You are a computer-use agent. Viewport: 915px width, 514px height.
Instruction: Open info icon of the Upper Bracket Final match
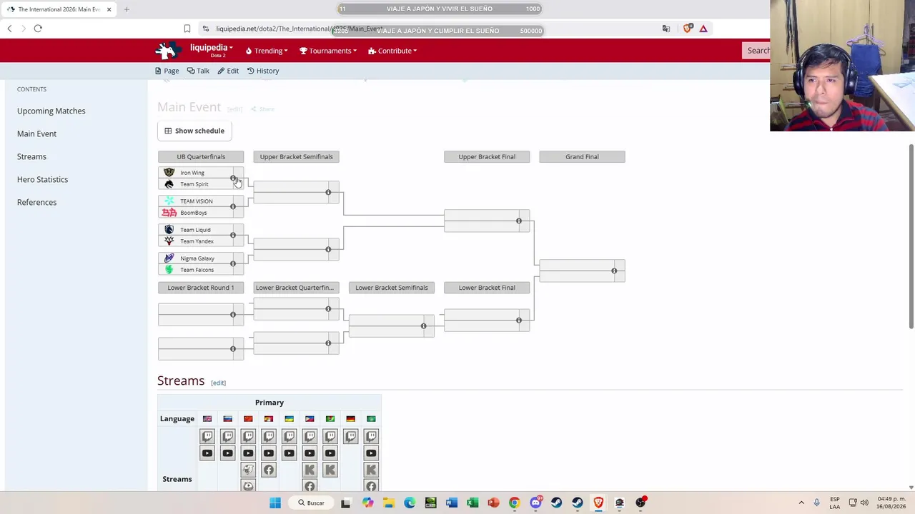(519, 221)
